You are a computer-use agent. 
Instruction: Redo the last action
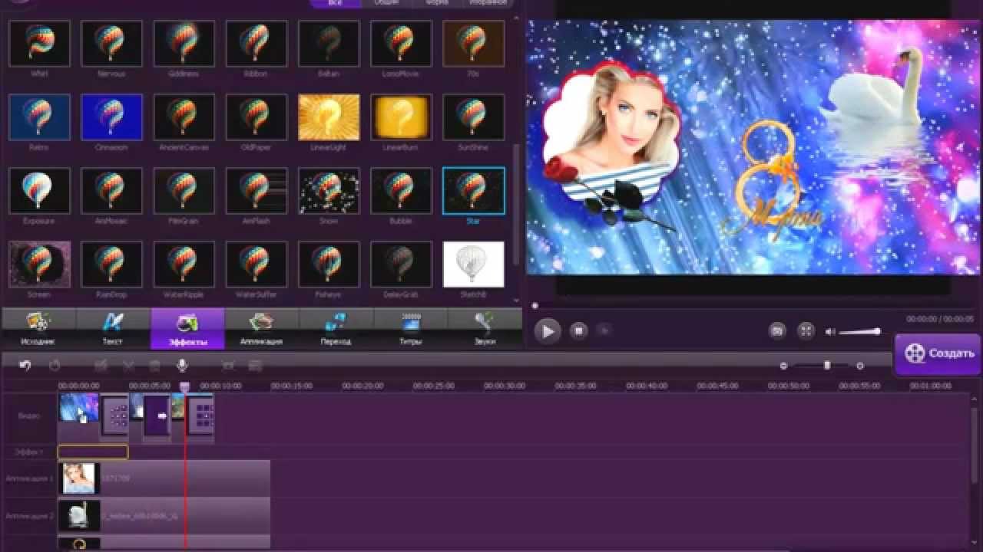tap(55, 366)
